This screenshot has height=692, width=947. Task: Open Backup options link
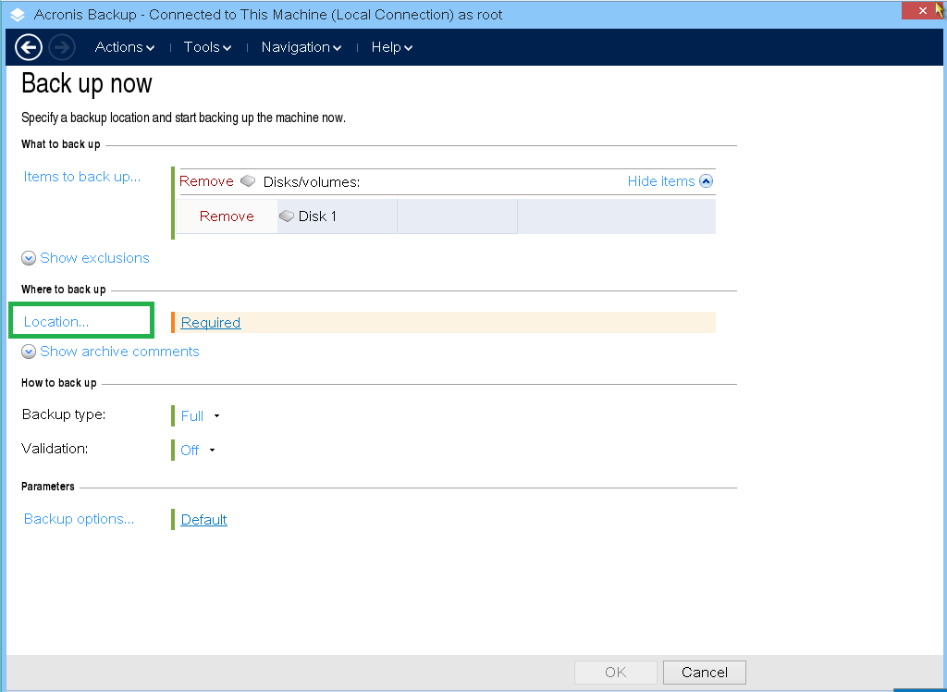point(80,519)
